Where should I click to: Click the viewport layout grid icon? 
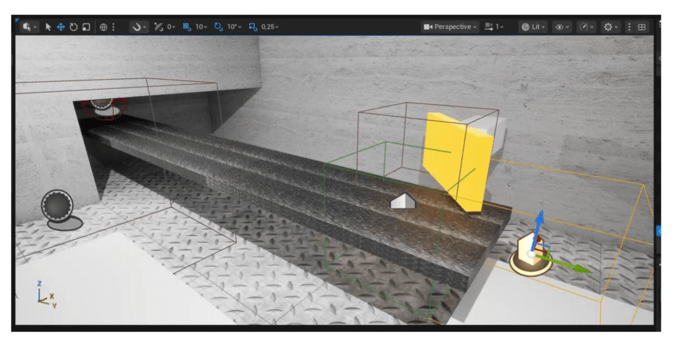[642, 27]
